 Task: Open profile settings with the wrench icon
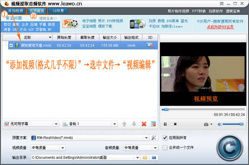154,138
